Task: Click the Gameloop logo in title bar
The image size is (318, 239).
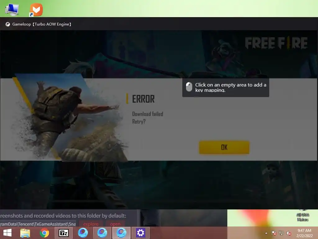Action: pos(8,24)
